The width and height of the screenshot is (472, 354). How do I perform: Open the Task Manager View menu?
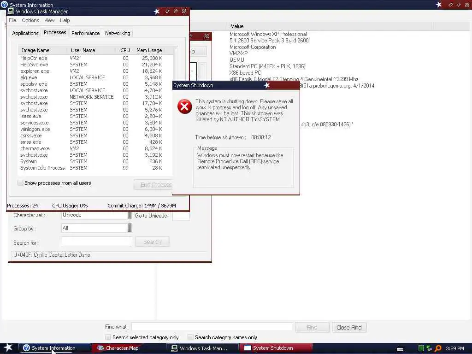(x=49, y=20)
